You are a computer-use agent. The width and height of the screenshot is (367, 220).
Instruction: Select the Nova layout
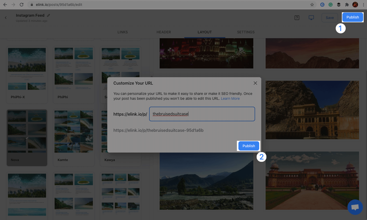click(27, 138)
